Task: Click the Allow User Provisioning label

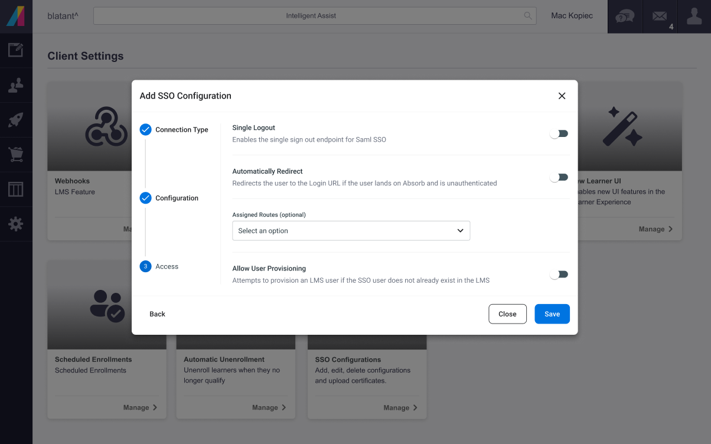Action: coord(269,268)
